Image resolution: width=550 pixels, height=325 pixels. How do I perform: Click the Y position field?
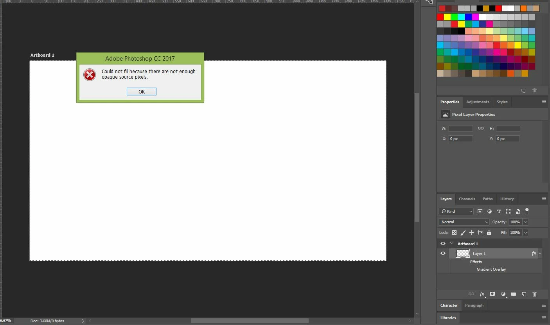point(508,139)
